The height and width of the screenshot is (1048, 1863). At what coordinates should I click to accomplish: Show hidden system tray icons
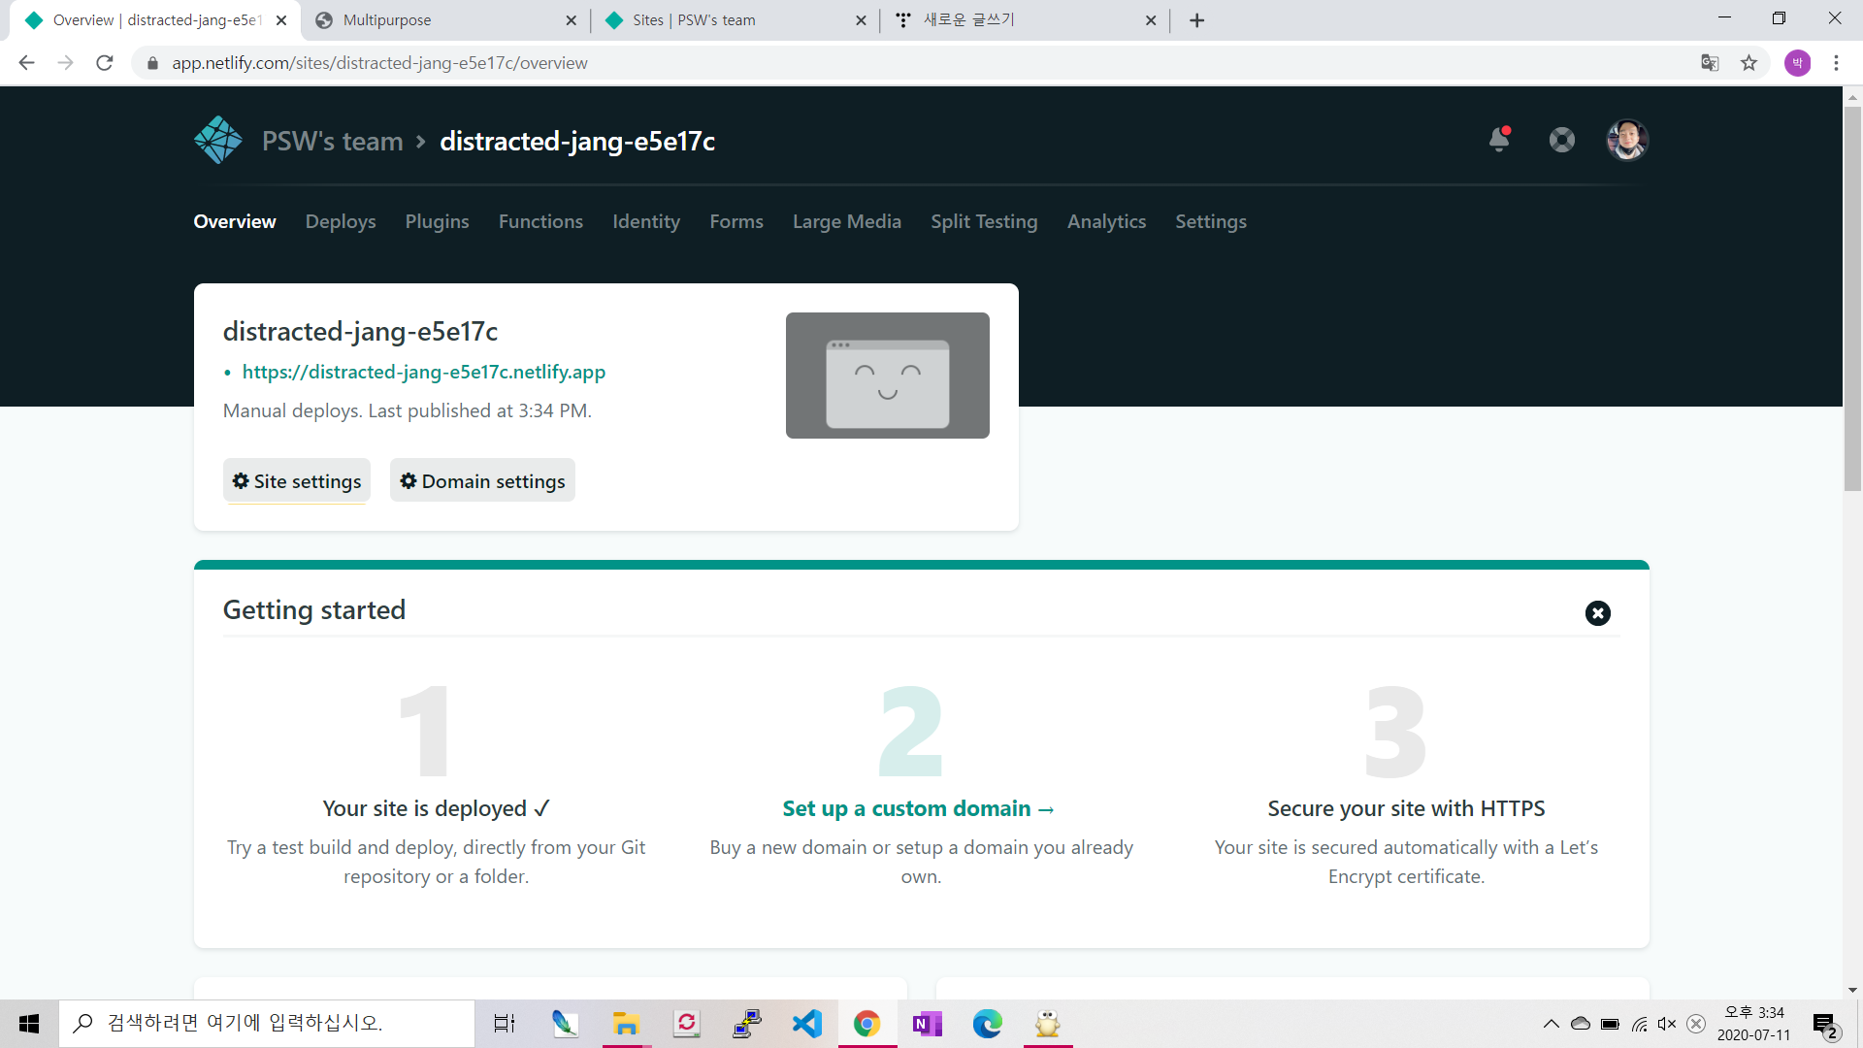[x=1551, y=1024]
